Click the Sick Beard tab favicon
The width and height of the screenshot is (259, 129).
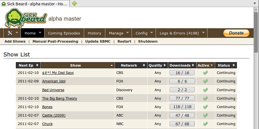4,4
